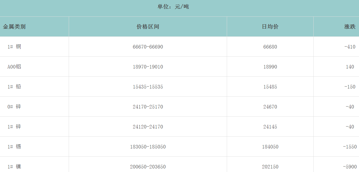
Task: Click copper's change value -410
Action: point(350,47)
